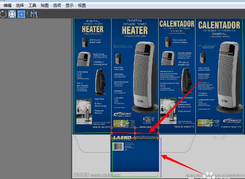Click the freeform gizmo center pivot handle
The image size is (245, 179).
pos(135,133)
